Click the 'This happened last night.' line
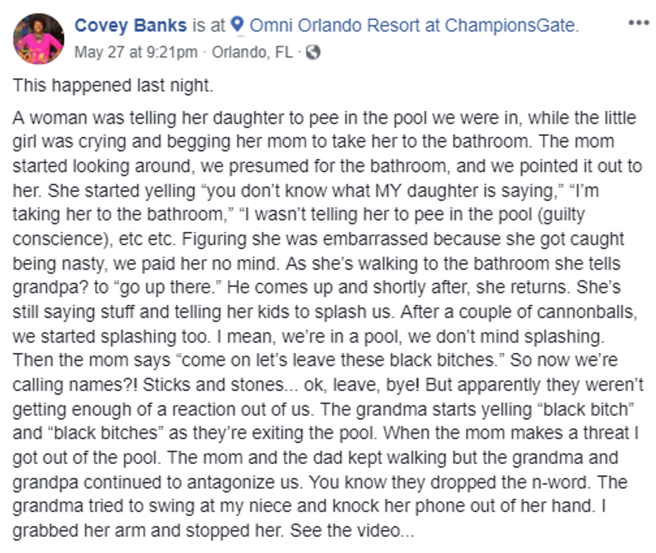Image resolution: width=656 pixels, height=553 pixels. [x=113, y=85]
